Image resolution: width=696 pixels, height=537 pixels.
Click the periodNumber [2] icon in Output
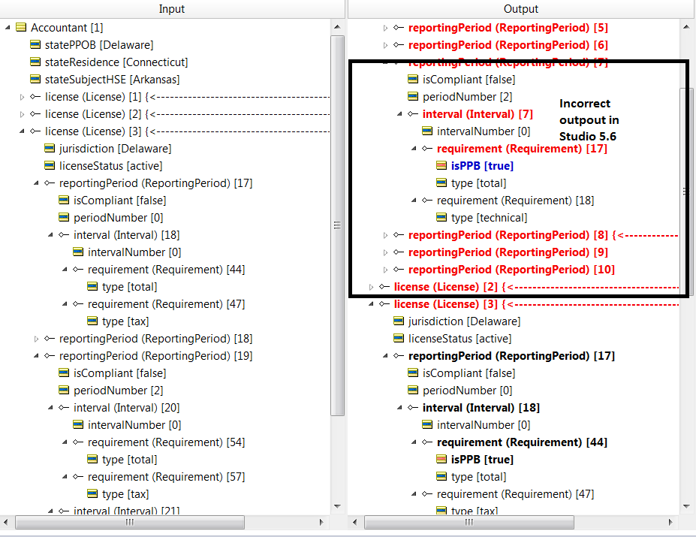(x=413, y=96)
